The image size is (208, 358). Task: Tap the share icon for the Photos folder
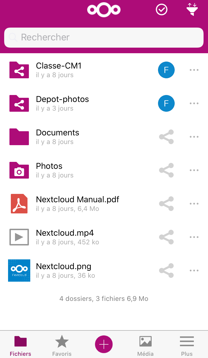[x=166, y=170]
